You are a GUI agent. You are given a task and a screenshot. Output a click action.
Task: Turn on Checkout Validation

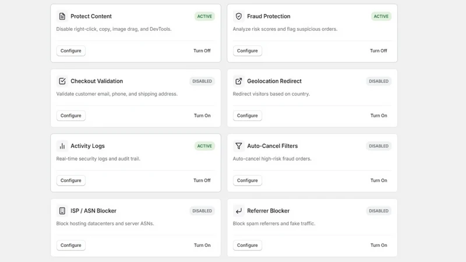pyautogui.click(x=202, y=115)
